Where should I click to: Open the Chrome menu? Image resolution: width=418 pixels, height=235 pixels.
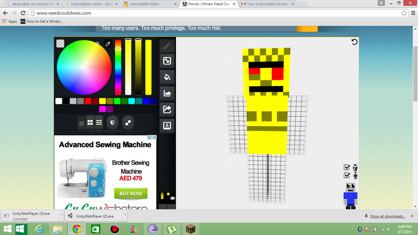(x=413, y=13)
